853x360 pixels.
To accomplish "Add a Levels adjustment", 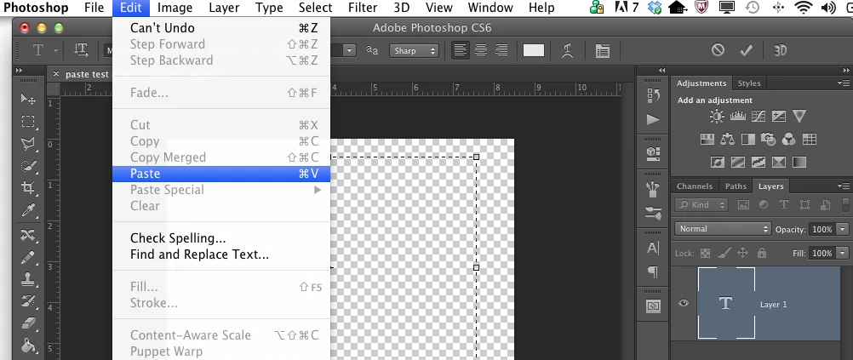I will click(x=737, y=116).
